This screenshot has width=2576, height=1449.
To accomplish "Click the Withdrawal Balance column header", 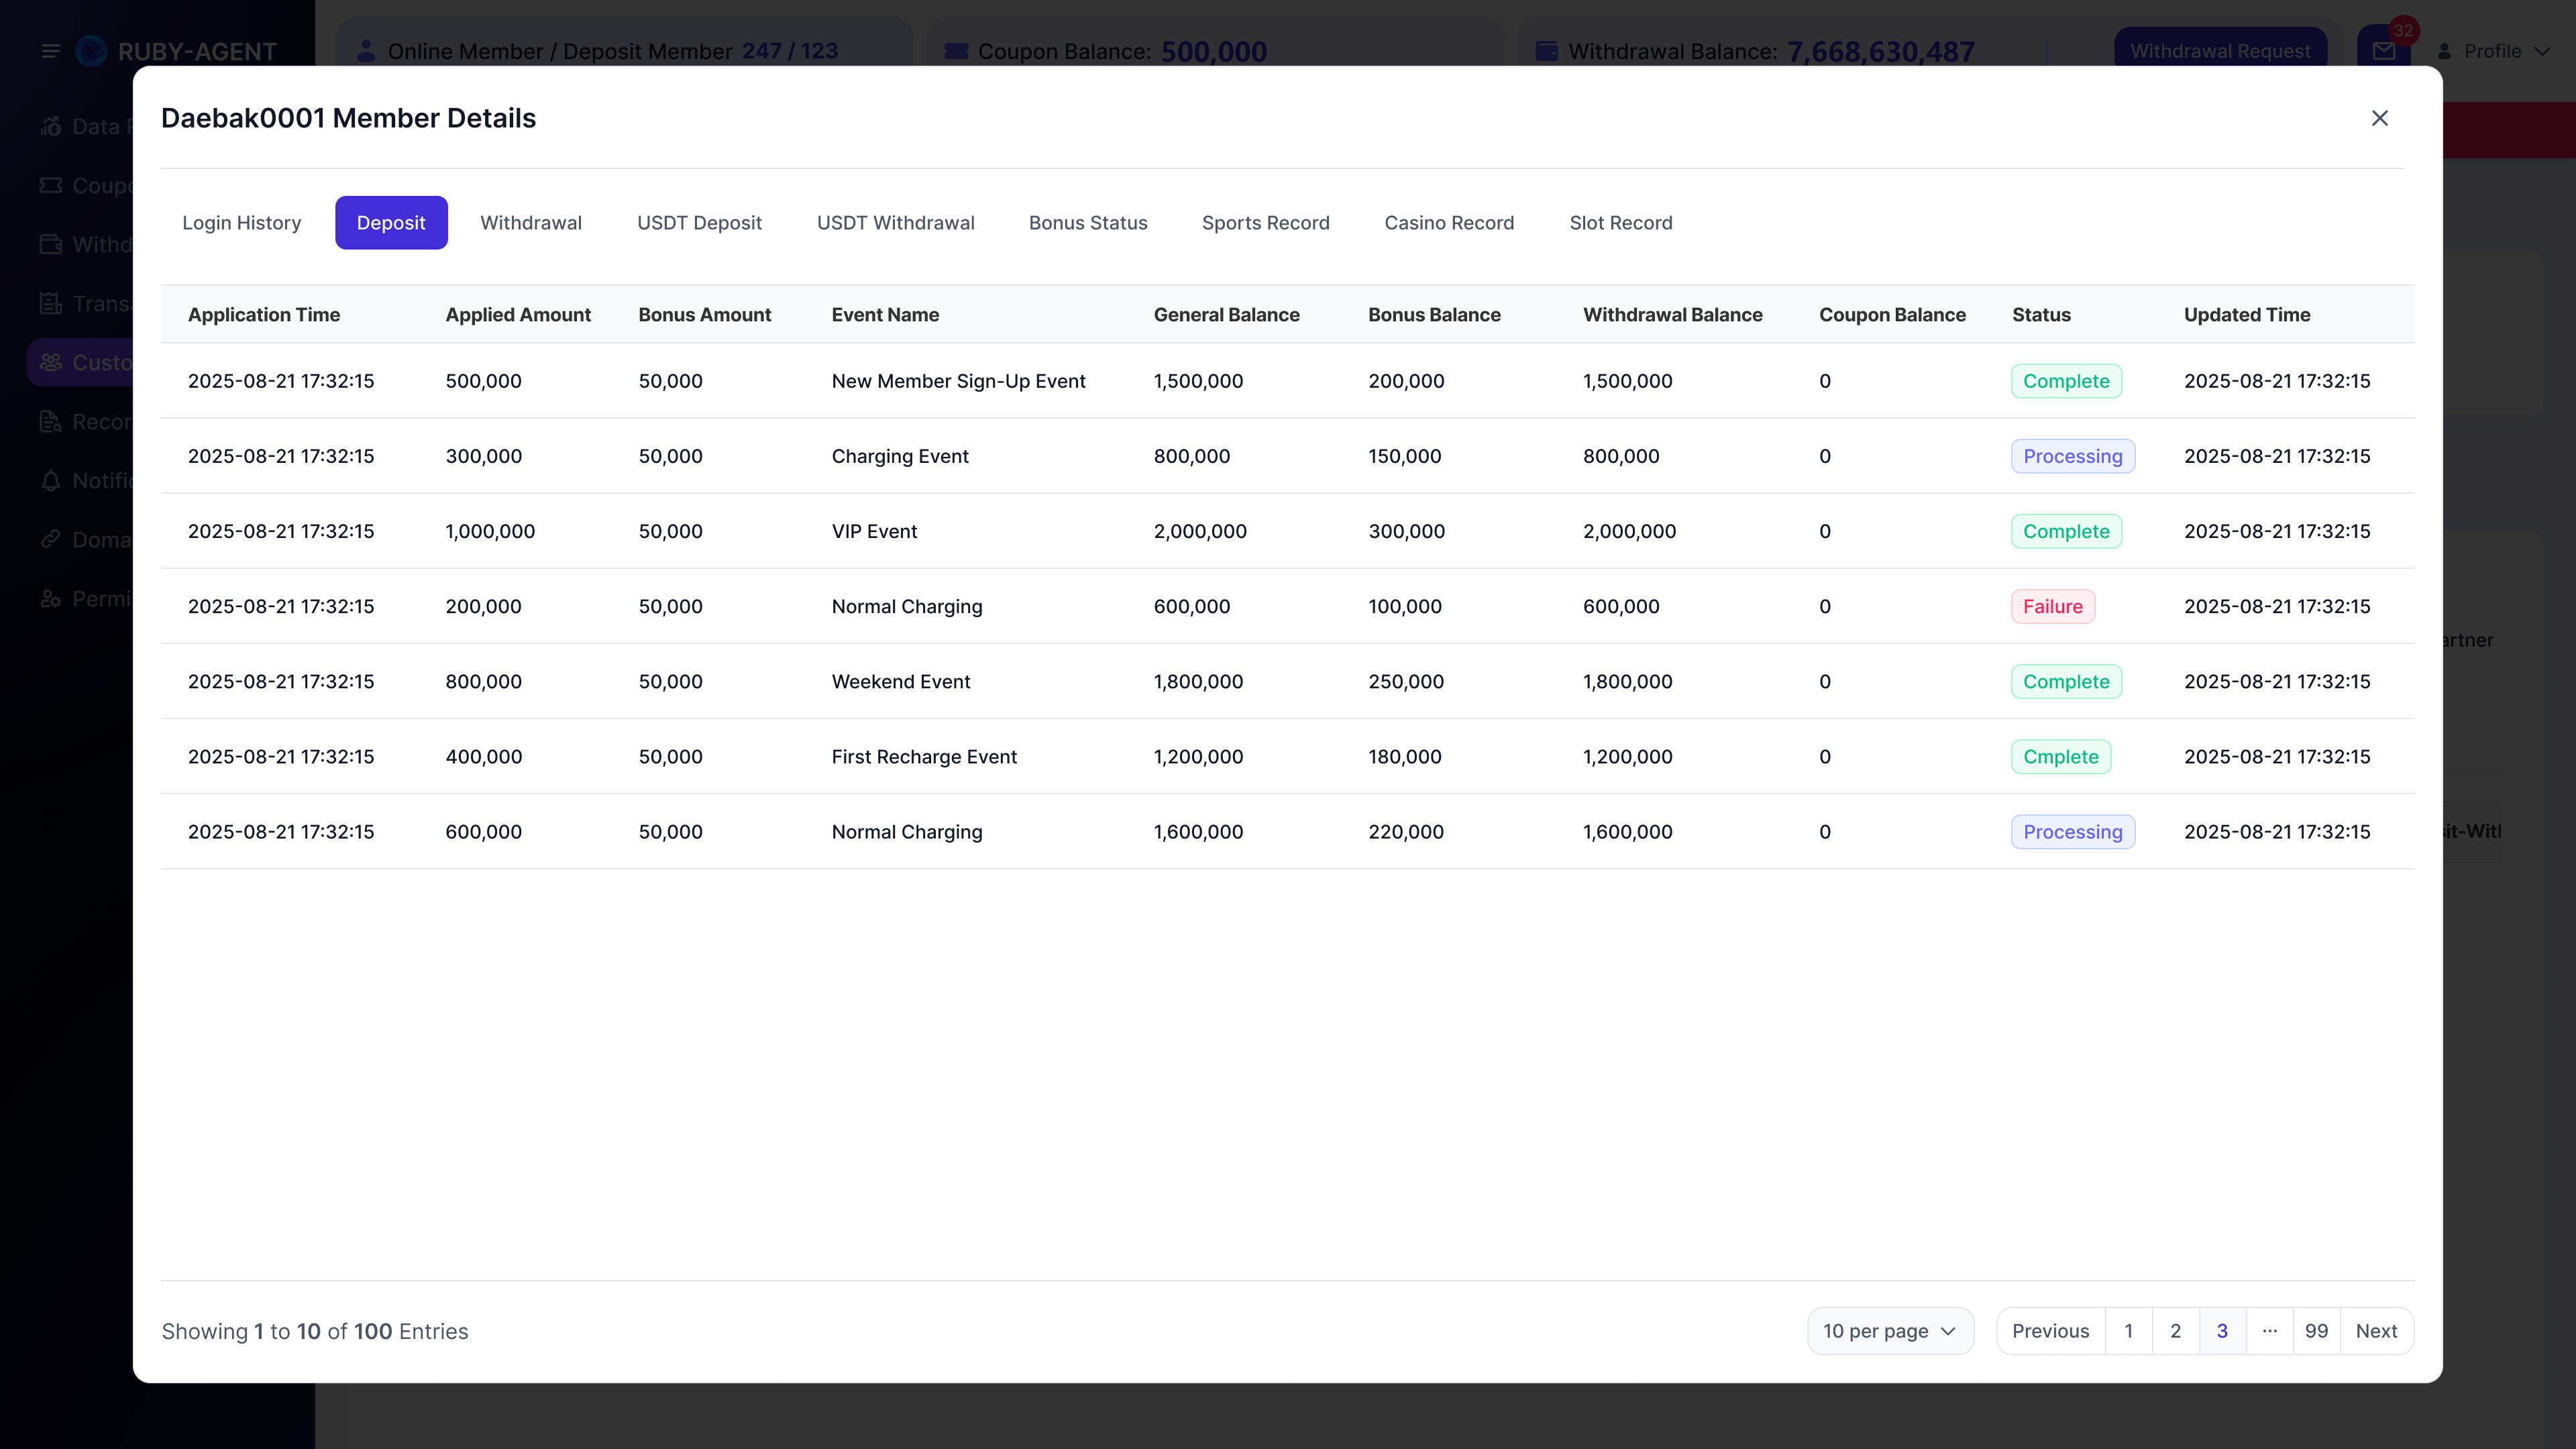I will tap(1673, 314).
